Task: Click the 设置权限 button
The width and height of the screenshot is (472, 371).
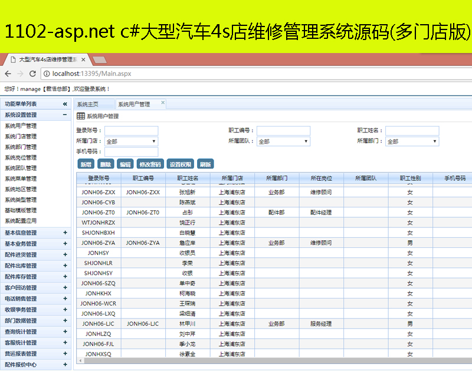Action: [x=180, y=164]
